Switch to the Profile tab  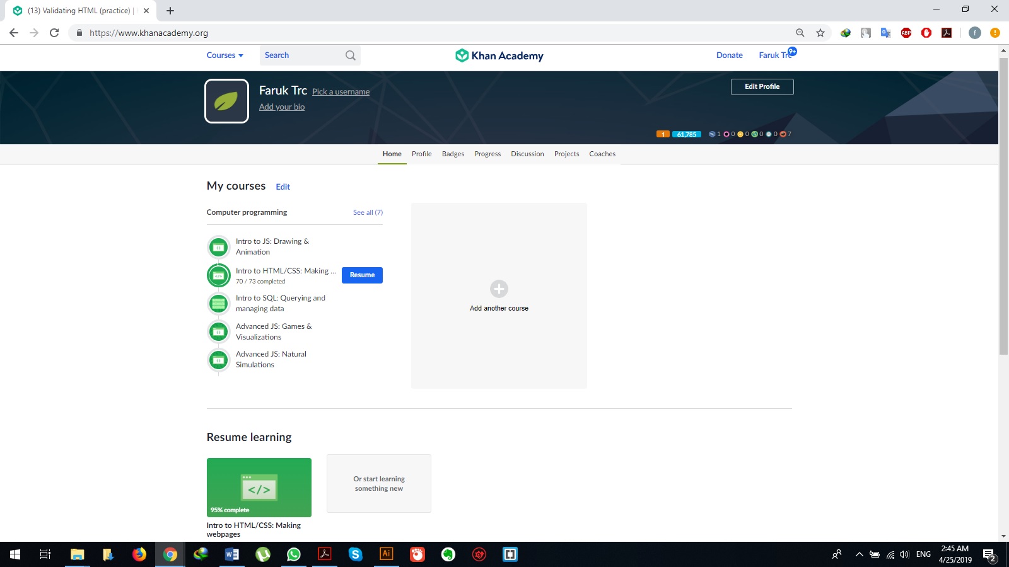421,154
